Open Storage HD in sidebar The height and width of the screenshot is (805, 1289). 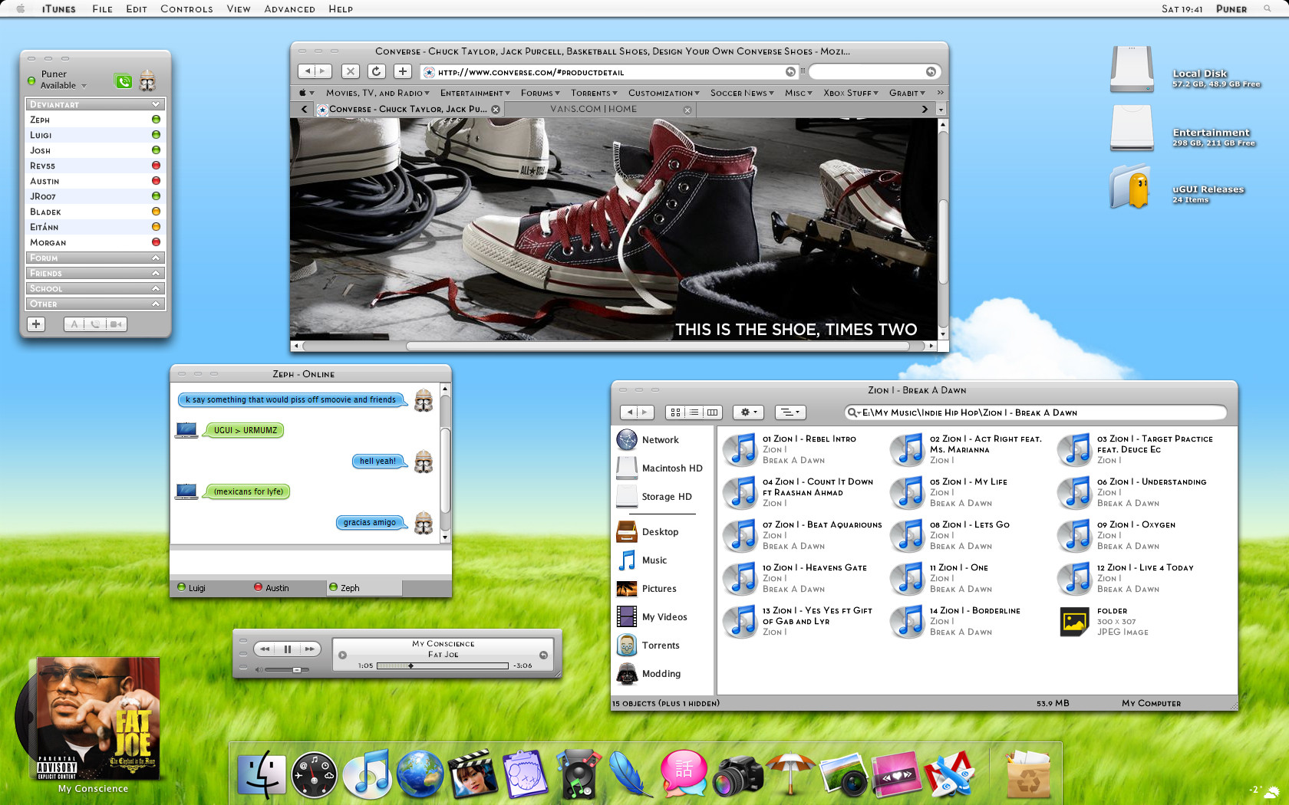[654, 497]
